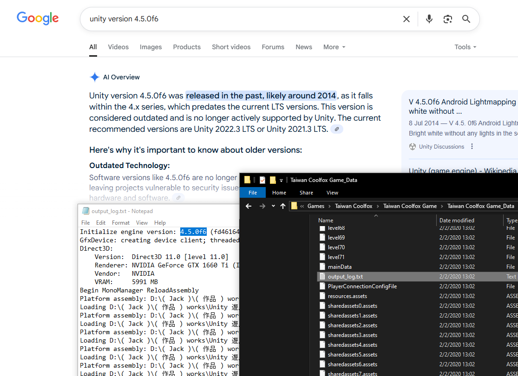Switch to the Videos tab on Google

point(118,47)
